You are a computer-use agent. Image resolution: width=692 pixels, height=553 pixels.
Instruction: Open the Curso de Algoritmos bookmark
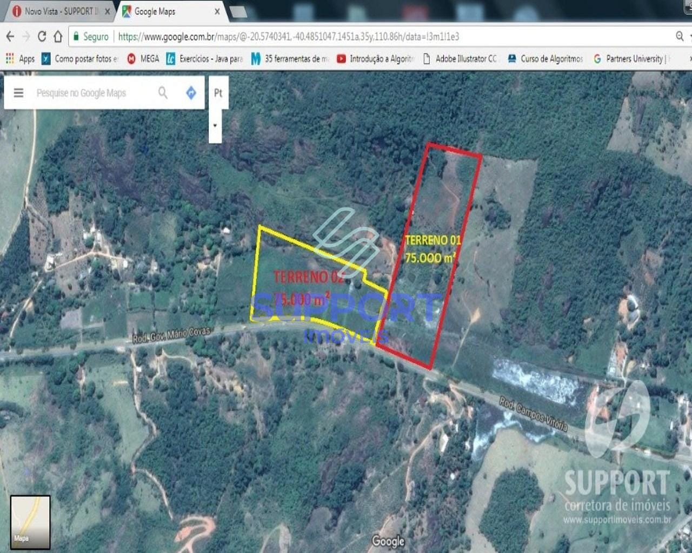(545, 58)
